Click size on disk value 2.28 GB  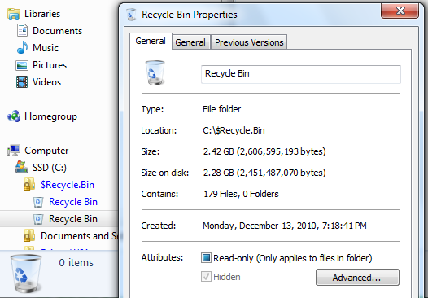pyautogui.click(x=264, y=173)
